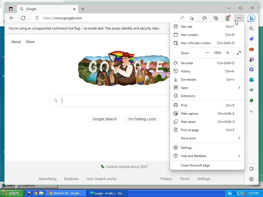Open a new tab with plus button
Screen dimensions: 263x197
tap(83, 9)
